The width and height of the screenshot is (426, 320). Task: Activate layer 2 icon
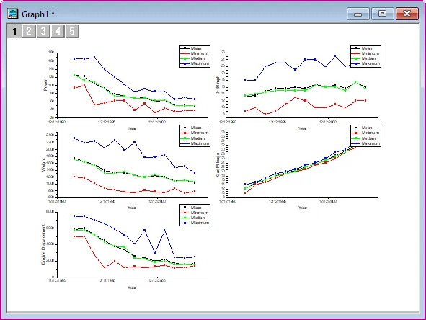click(x=29, y=31)
